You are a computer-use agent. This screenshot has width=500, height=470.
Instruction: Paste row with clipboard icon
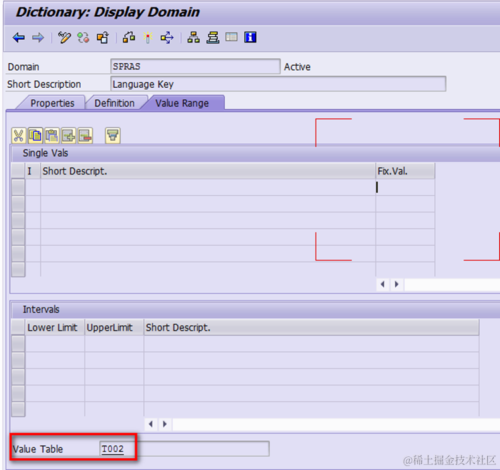[52, 136]
